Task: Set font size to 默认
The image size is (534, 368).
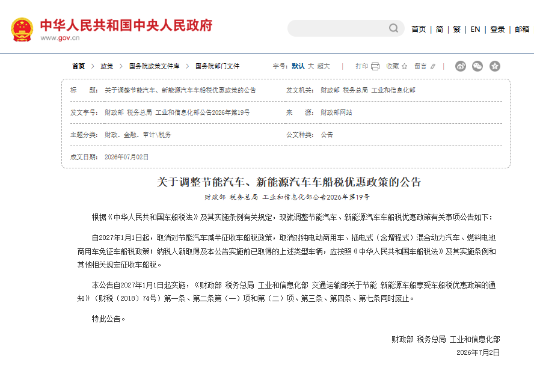Action: click(x=298, y=66)
